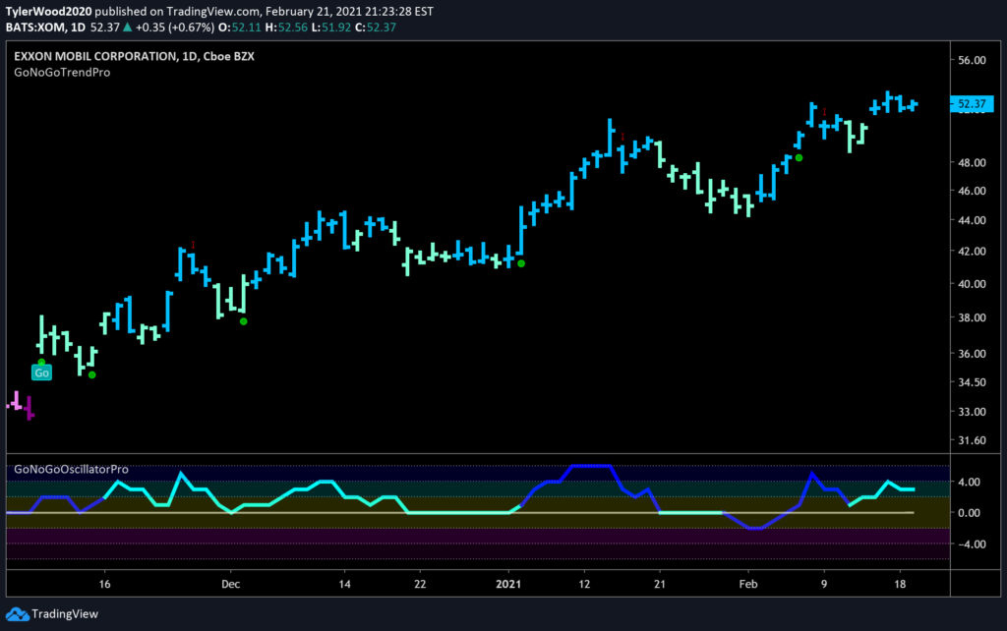
Task: Click the 36.00 price axis label
Action: point(971,354)
